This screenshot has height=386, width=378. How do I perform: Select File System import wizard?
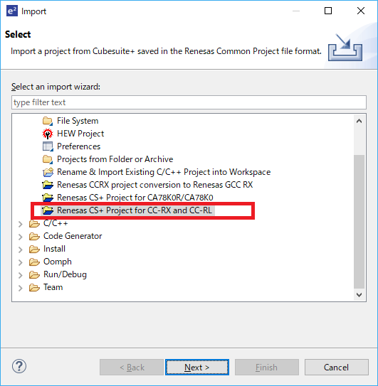[x=78, y=121]
